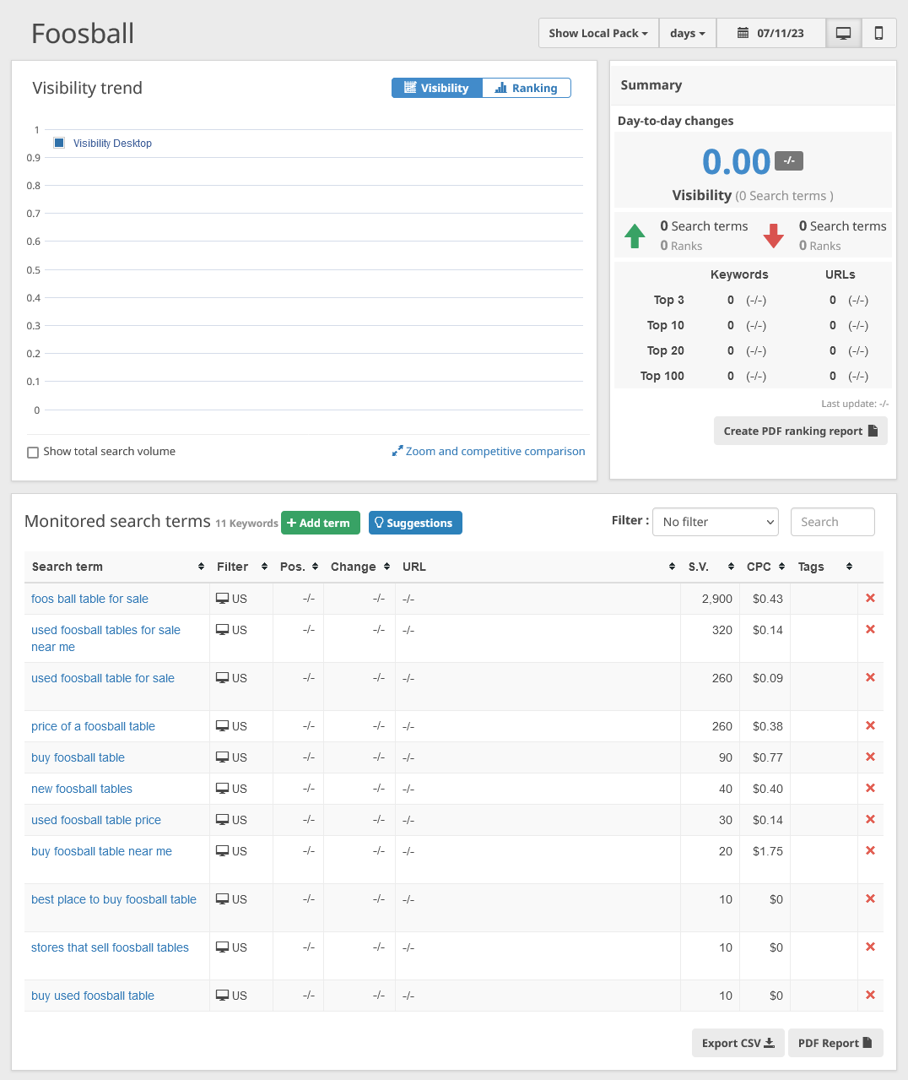Remove 'buy foosball table' keyword with red X
The width and height of the screenshot is (908, 1080).
pos(870,757)
